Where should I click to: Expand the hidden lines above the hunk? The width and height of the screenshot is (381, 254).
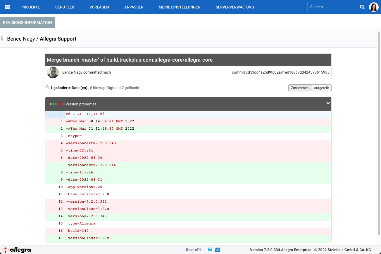tap(56, 115)
